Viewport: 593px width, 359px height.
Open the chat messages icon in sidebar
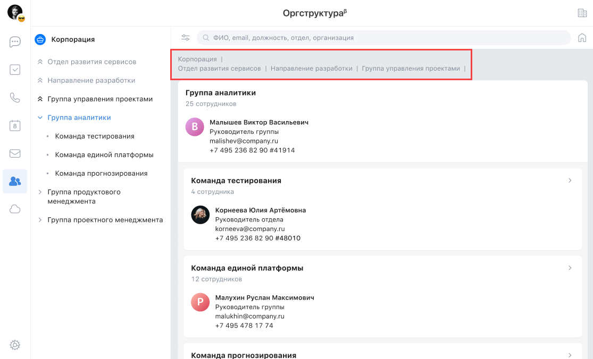(x=15, y=42)
